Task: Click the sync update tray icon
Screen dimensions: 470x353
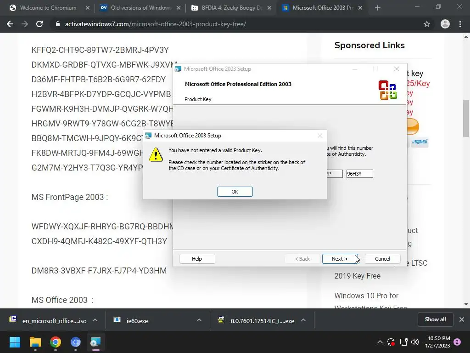Action: pos(391,342)
